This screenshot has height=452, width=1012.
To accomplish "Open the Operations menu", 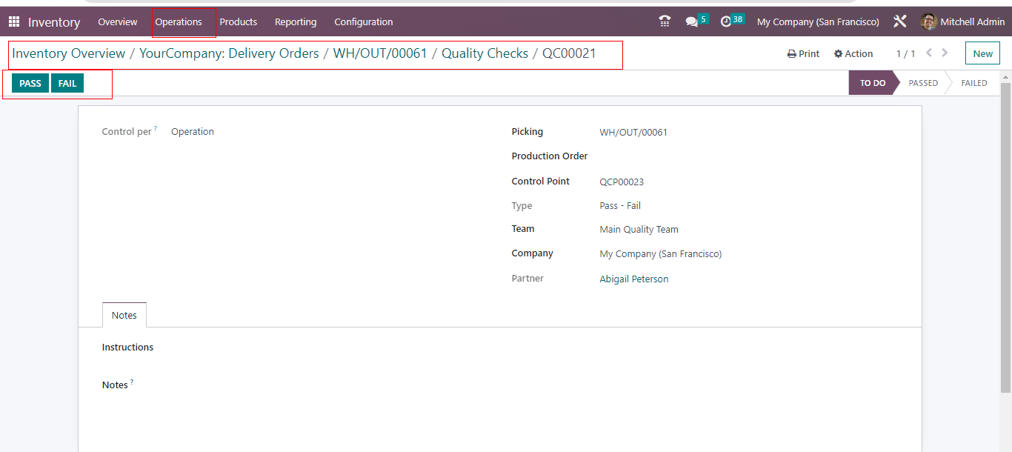I will (x=179, y=21).
